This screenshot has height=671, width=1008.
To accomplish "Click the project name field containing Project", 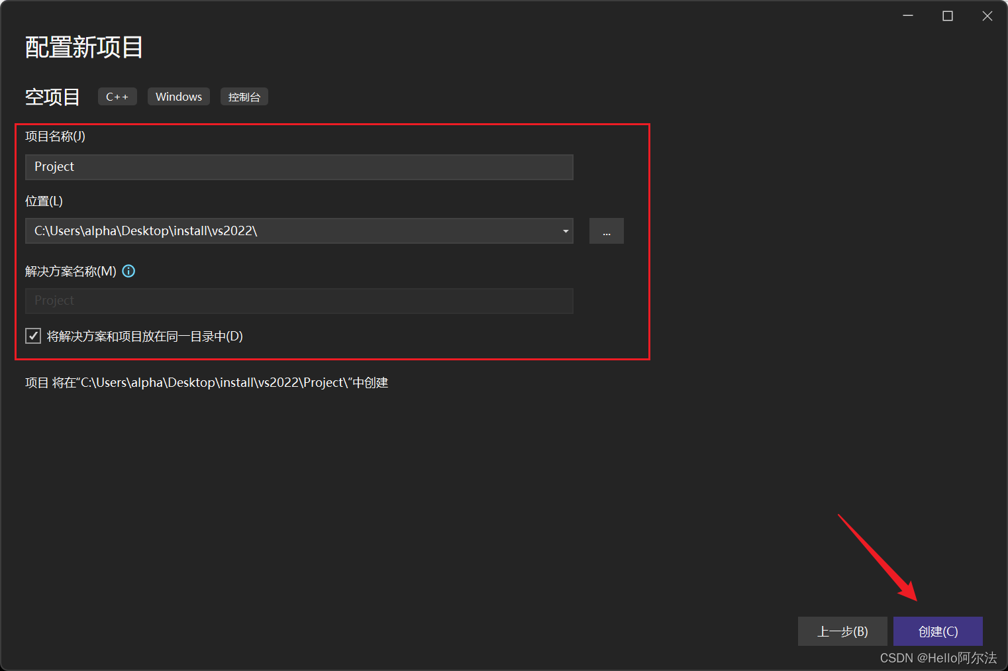I will coord(299,167).
